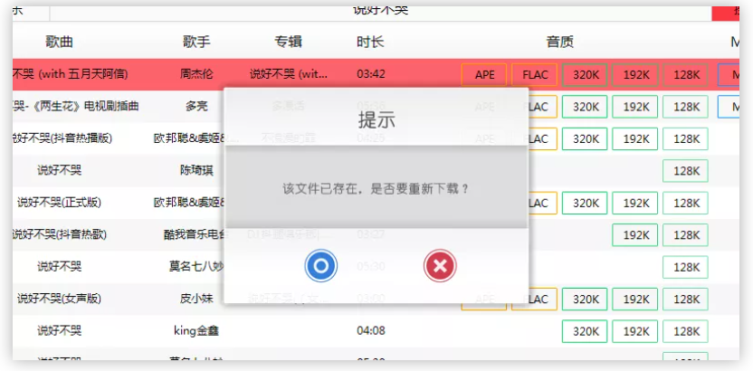Click the 时长 column header
Screen dimensions: 753x371
[370, 43]
